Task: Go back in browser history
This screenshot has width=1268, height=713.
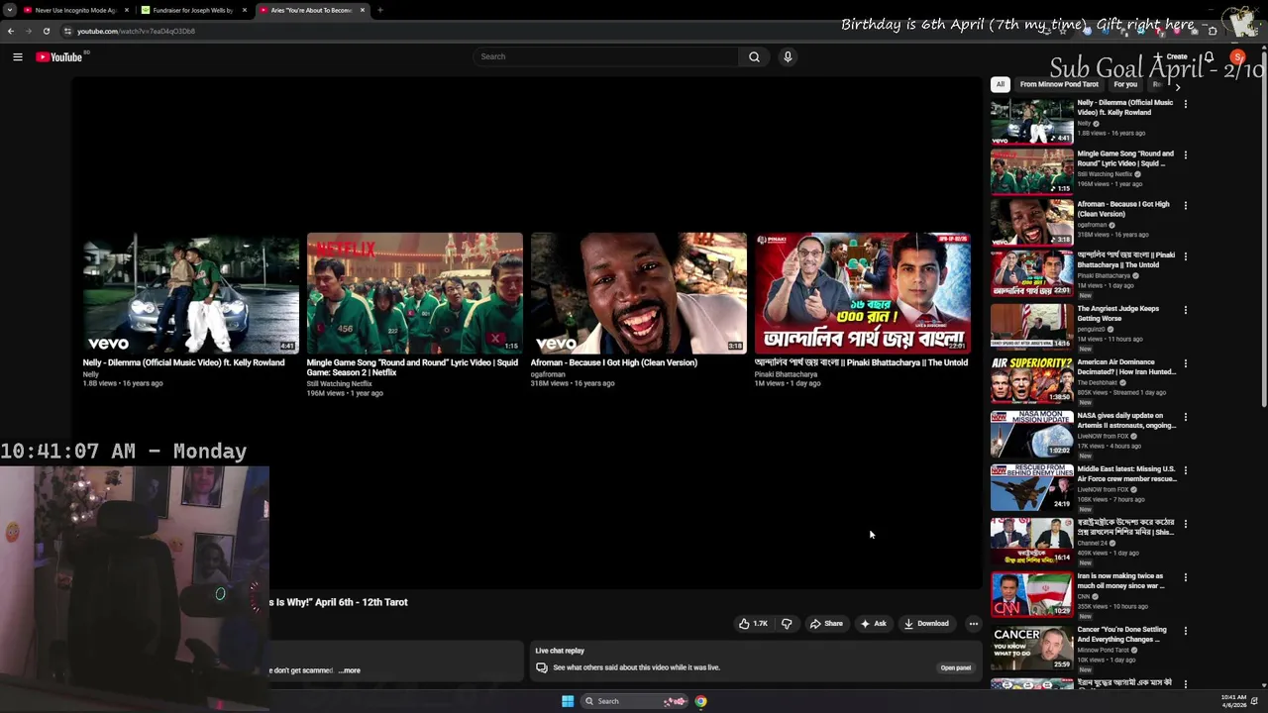Action: point(11,31)
